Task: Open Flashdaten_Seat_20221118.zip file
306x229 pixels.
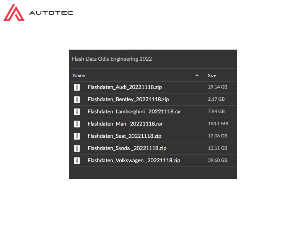Action: (x=124, y=136)
